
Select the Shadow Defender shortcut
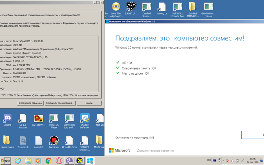pyautogui.click(x=85, y=121)
